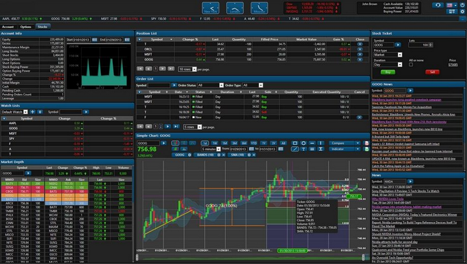Select the ellipse drawing tool
Image resolution: width=467 pixels, height=264 pixels.
tap(304, 143)
